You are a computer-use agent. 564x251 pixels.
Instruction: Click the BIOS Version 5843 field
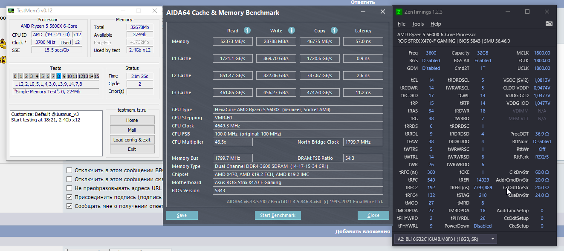click(x=298, y=190)
